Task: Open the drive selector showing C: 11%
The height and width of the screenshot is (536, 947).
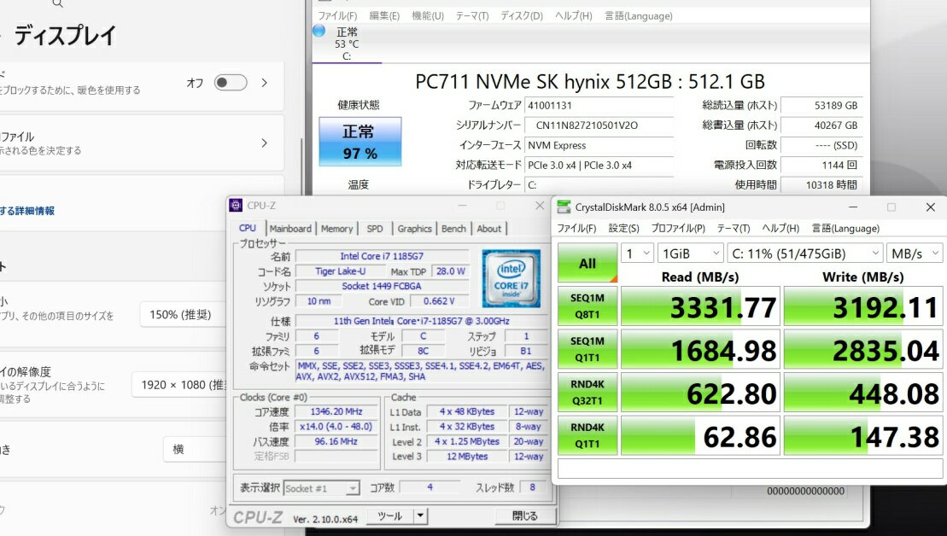Action: (x=805, y=253)
